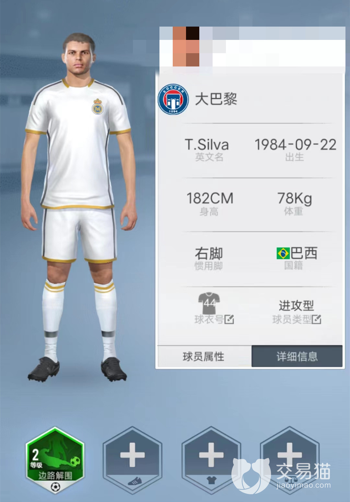Click the 78Kg weight value
The width and height of the screenshot is (350, 502).
click(x=295, y=198)
